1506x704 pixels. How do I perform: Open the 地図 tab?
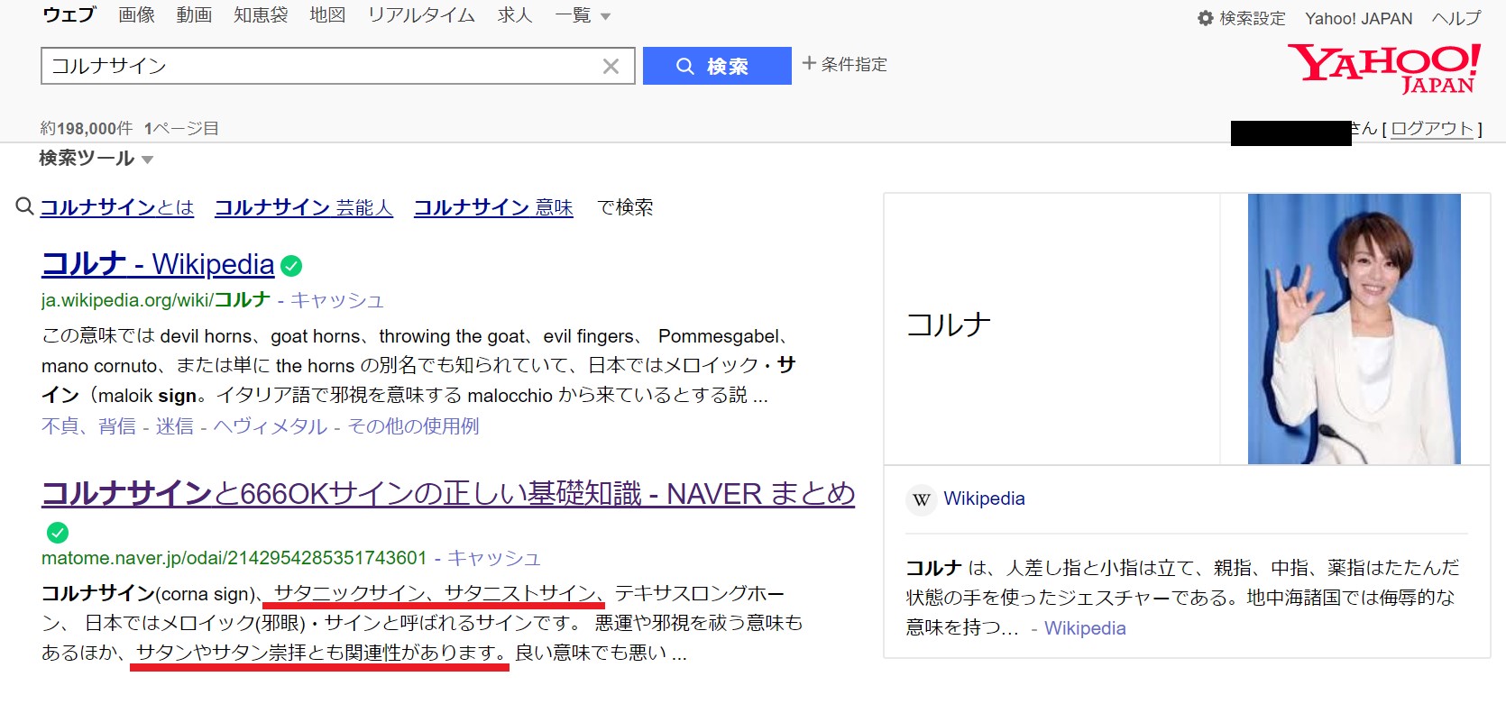[327, 15]
